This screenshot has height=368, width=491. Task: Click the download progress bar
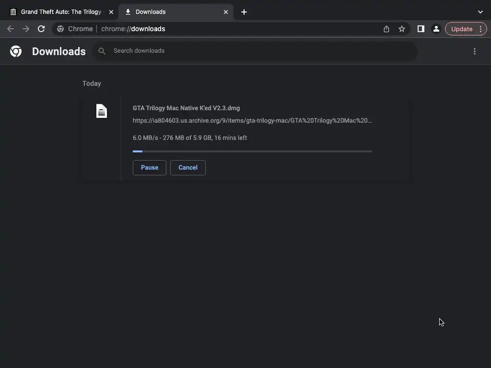[252, 151]
